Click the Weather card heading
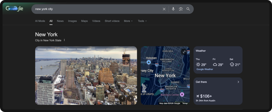This screenshot has height=112, width=272. point(201,51)
